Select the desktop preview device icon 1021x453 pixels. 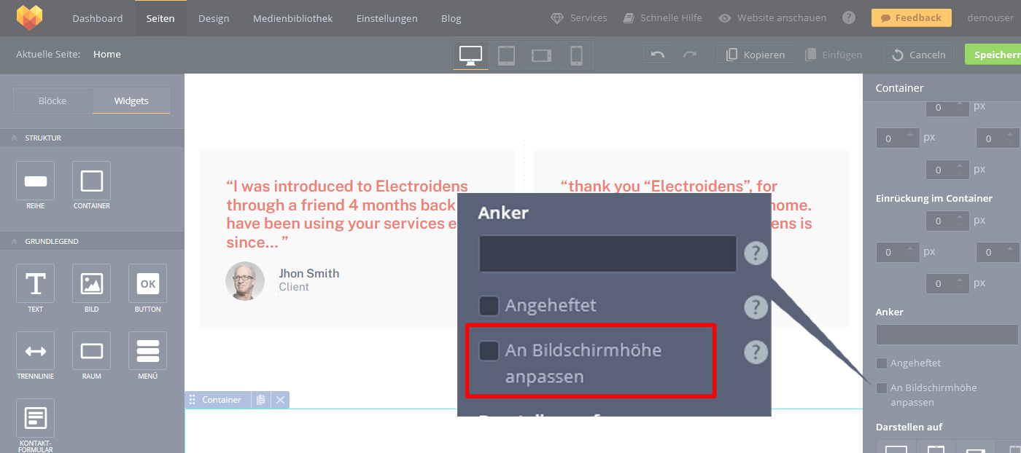pos(470,55)
